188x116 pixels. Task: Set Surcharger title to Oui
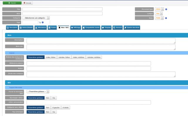pyautogui.click(x=54, y=98)
